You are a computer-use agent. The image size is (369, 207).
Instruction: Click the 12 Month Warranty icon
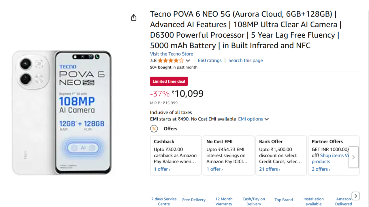tap(224, 201)
